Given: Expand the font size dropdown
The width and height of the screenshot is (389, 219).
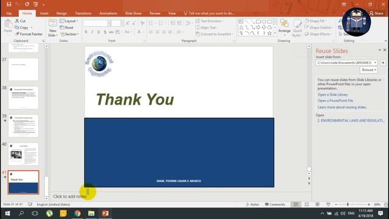Looking at the screenshot, I should (122, 23).
